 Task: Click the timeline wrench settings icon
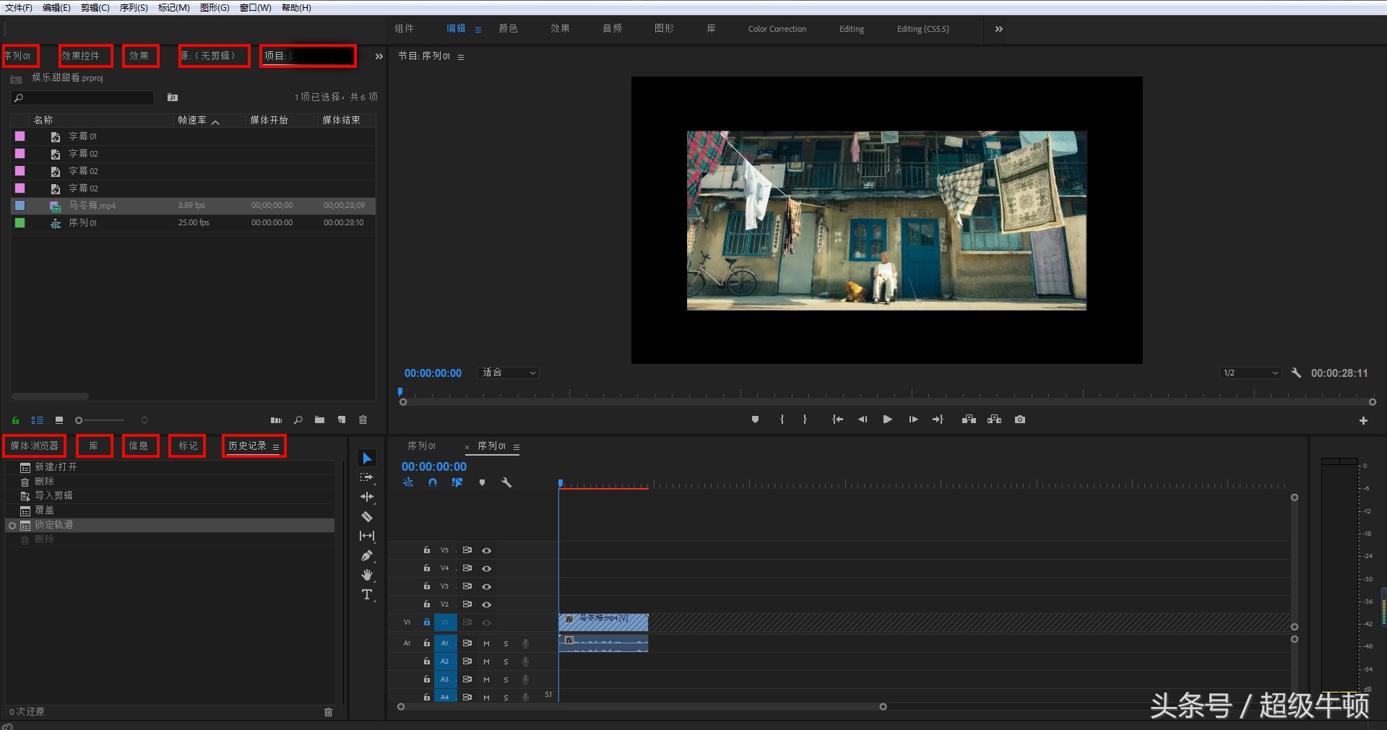click(506, 482)
